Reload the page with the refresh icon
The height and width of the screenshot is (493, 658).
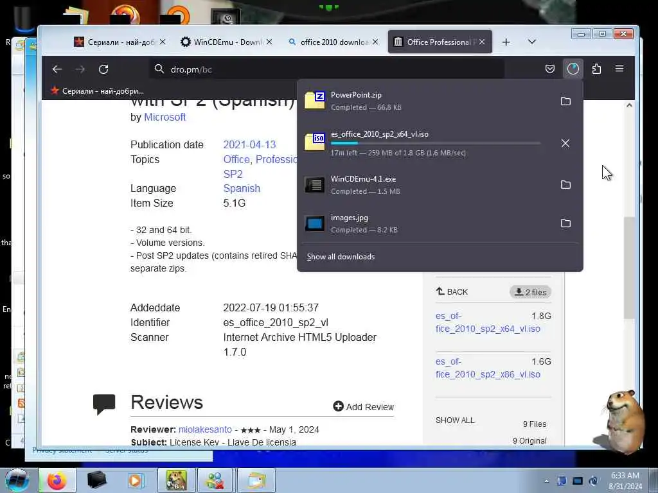[103, 69]
